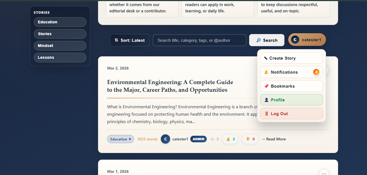The width and height of the screenshot is (367, 175).
Task: Open Notifications via the bell icon
Action: click(x=266, y=72)
